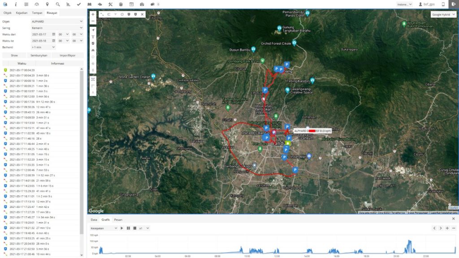Open the wrench maintenance tool icon
Screen dimensions: 459x258
pyautogui.click(x=110, y=4)
